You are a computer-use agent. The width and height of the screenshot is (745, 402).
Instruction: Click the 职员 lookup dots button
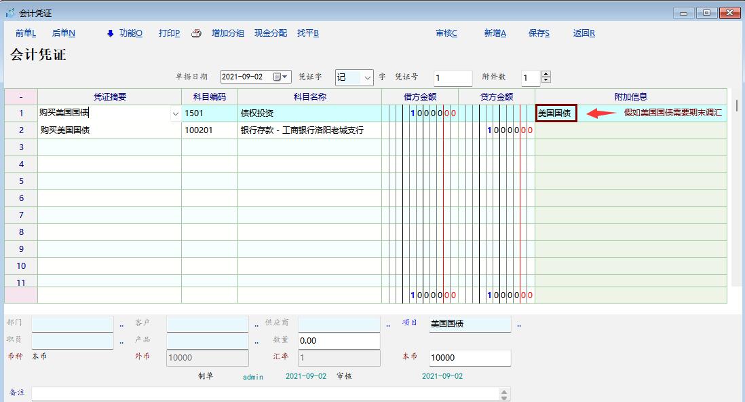coord(121,342)
